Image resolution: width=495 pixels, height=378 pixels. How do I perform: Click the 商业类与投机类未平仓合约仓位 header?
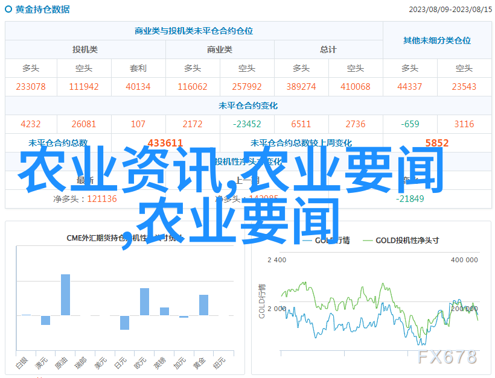194,31
